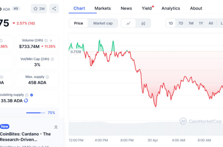
Task: Click the blue verified checkmark badge
Action: point(32,95)
